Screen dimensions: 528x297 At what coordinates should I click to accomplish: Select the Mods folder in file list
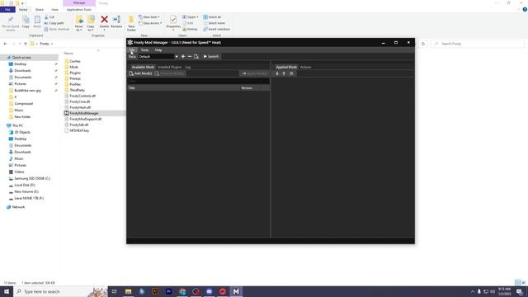pos(73,67)
